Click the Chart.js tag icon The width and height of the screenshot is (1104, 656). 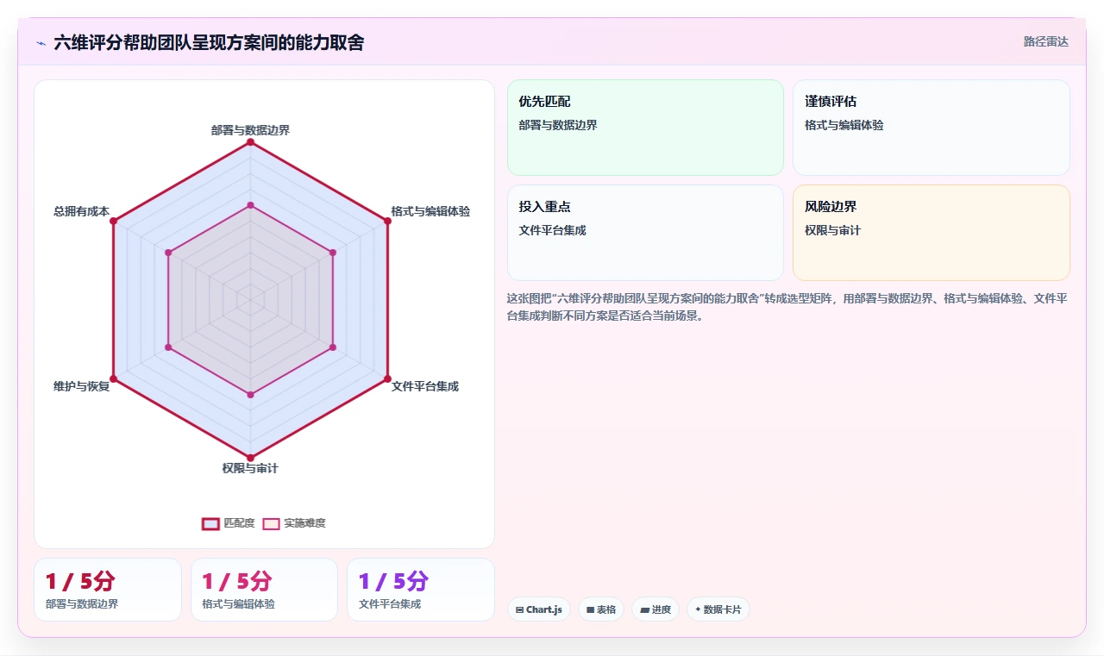click(x=519, y=609)
